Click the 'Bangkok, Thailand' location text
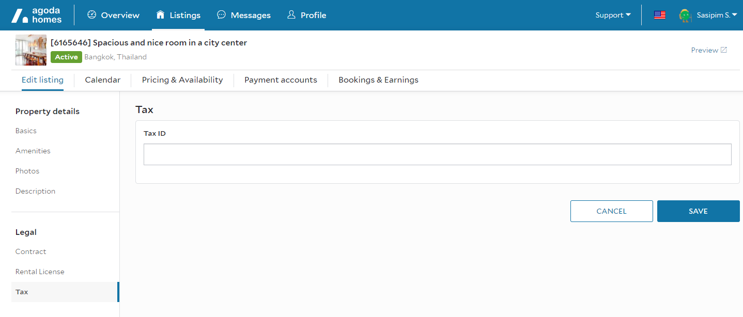Screen dimensions: 743x317 click(116, 57)
